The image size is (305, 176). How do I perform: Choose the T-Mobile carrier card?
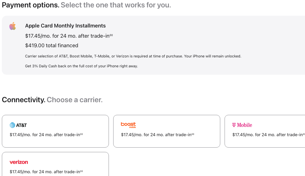pos(265,131)
